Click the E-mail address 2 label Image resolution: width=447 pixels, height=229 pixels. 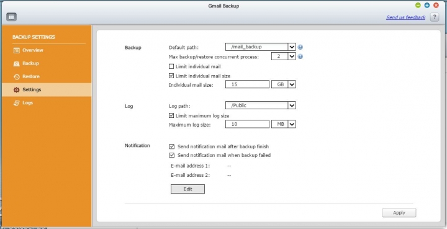pos(190,175)
